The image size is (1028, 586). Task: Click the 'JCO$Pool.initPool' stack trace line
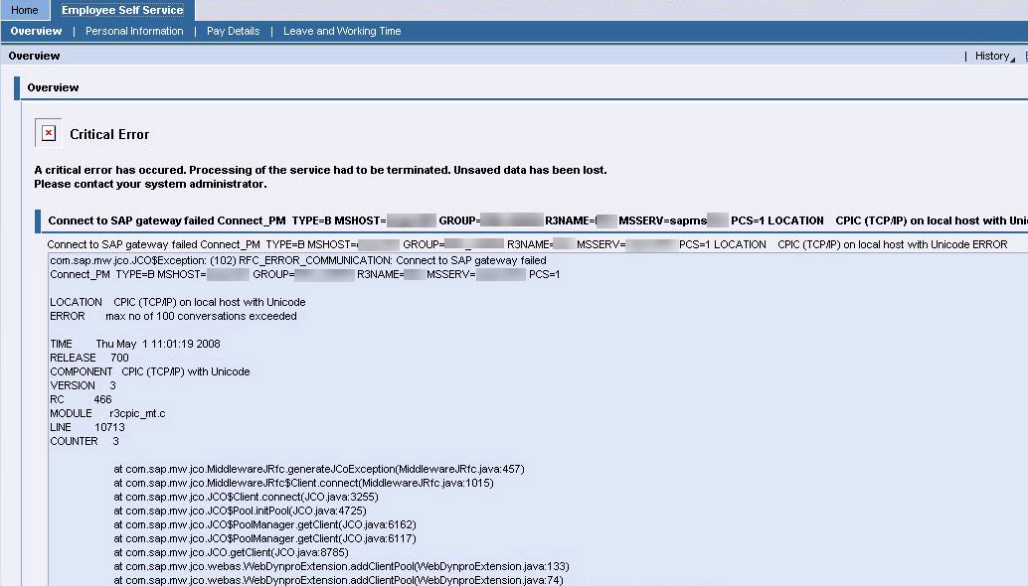pos(240,511)
